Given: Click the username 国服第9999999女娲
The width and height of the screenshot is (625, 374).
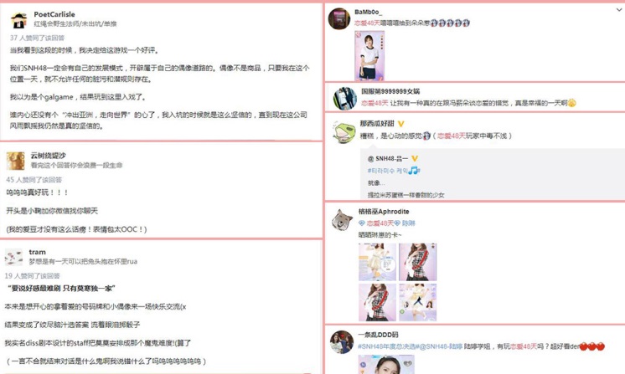Looking at the screenshot, I should [390, 91].
